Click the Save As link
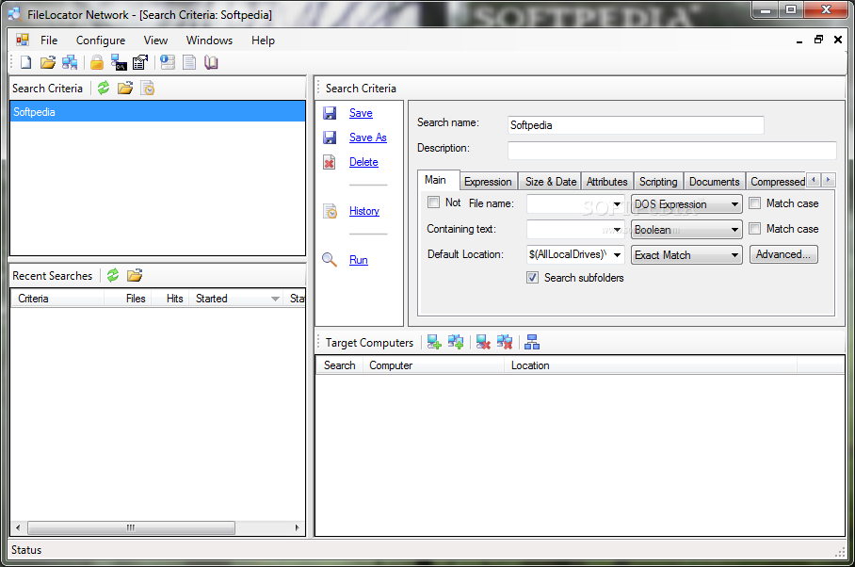This screenshot has width=855, height=567. pyautogui.click(x=367, y=138)
